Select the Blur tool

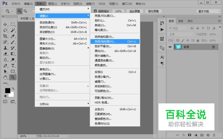(5, 60)
